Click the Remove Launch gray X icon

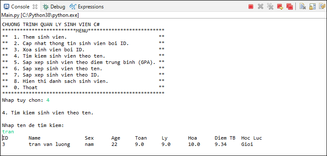pos(260,7)
